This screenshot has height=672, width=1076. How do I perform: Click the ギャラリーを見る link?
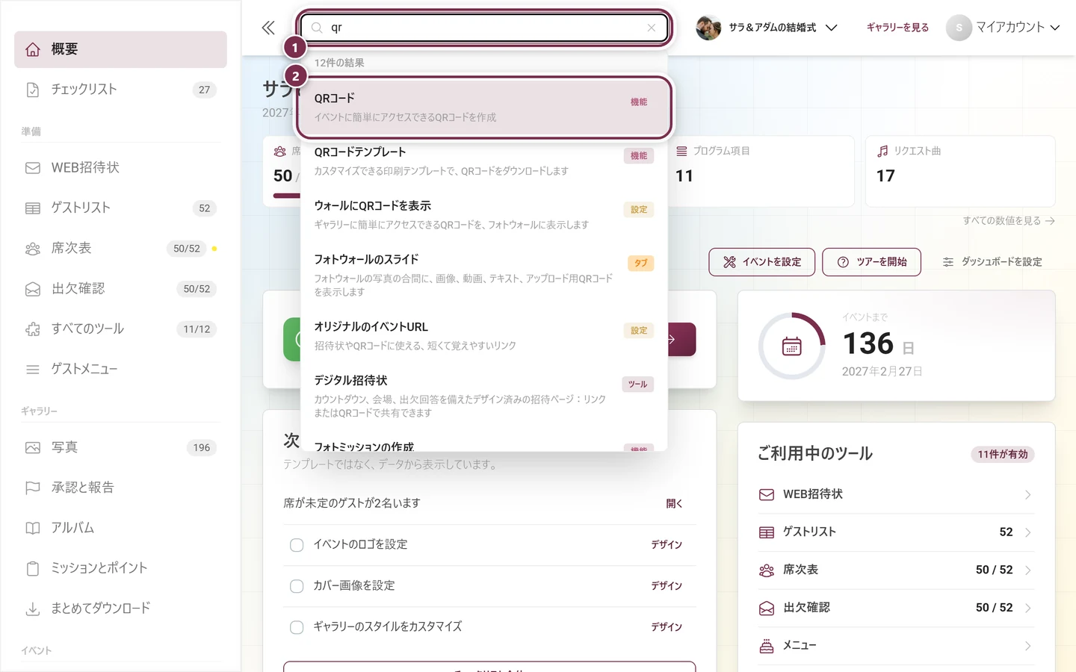tap(897, 28)
